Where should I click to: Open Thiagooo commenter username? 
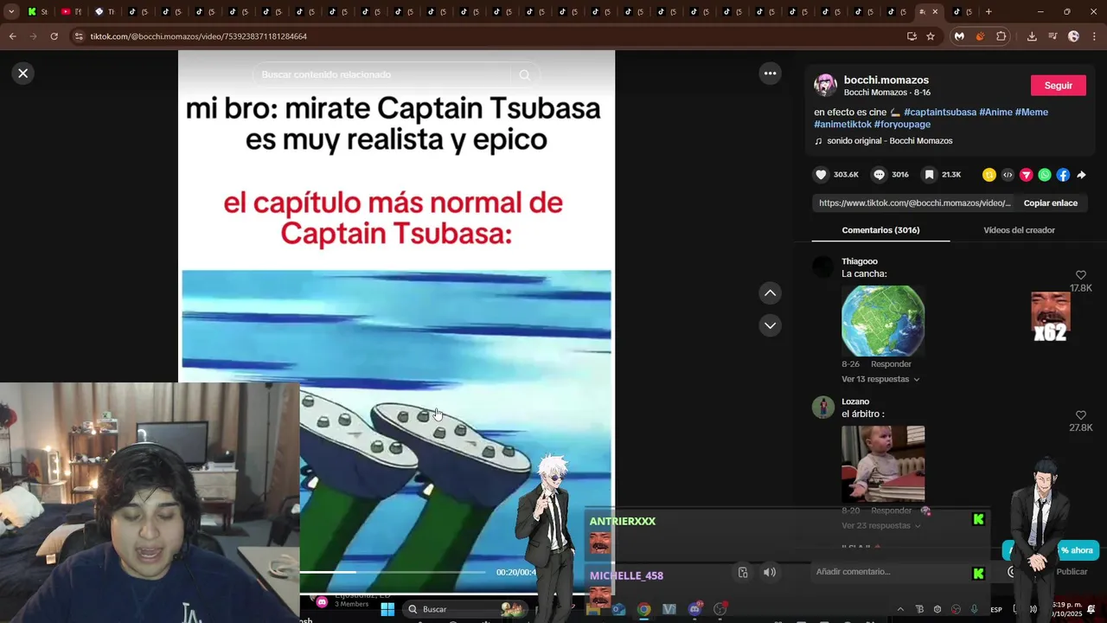[860, 261]
